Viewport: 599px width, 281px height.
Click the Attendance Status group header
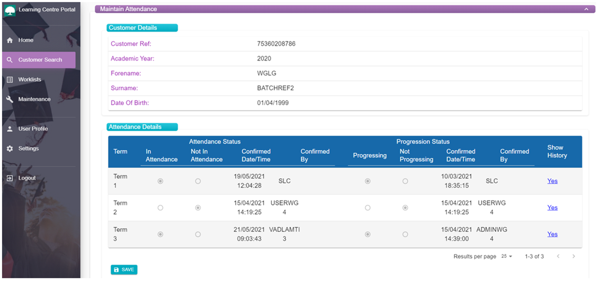tap(215, 142)
